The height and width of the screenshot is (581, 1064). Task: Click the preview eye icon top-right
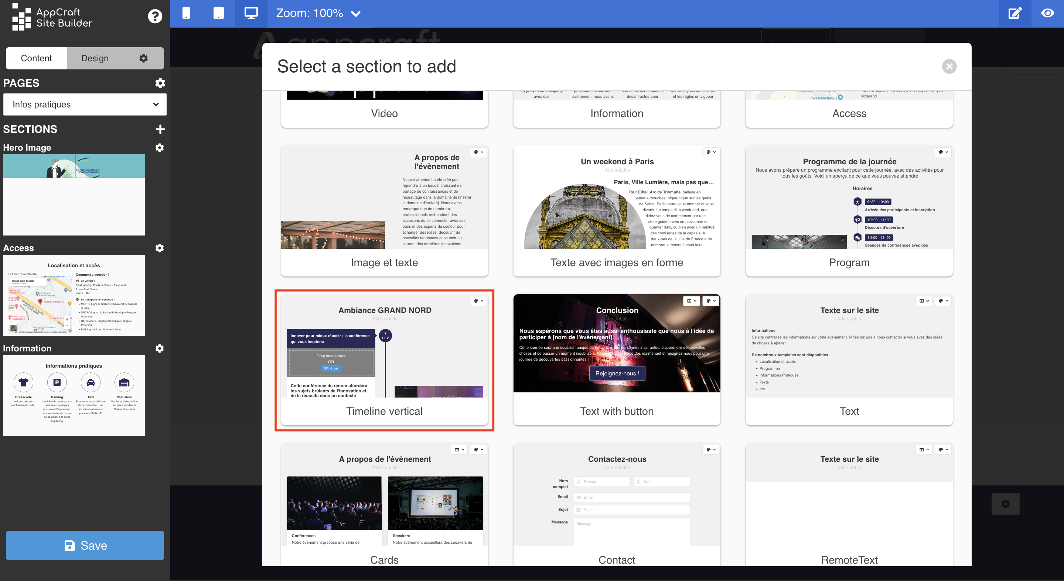point(1047,13)
